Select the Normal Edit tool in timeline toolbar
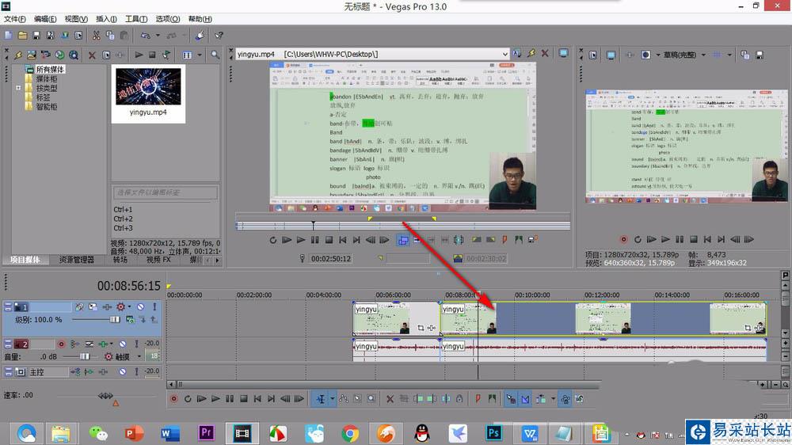 [321, 399]
